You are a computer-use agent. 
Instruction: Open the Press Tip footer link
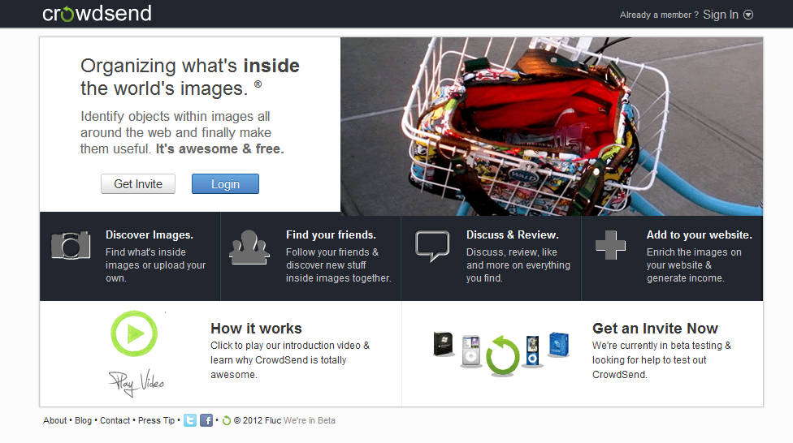pos(156,420)
